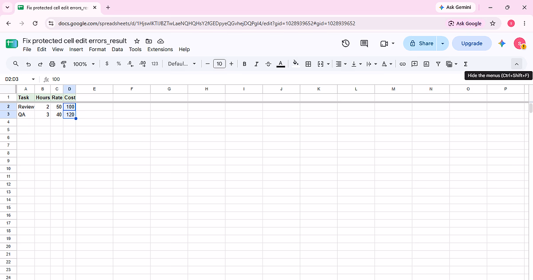This screenshot has height=280, width=533.
Task: Insert a chart
Action: pyautogui.click(x=426, y=64)
